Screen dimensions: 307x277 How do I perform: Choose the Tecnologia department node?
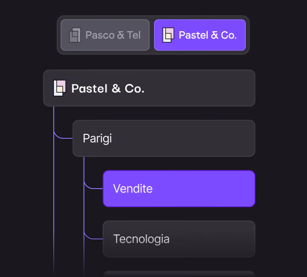[179, 239]
